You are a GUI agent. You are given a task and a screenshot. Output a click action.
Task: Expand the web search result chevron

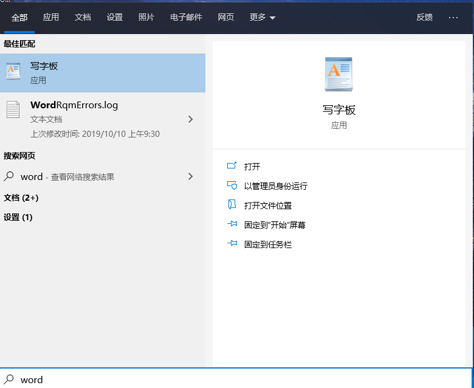pos(190,176)
